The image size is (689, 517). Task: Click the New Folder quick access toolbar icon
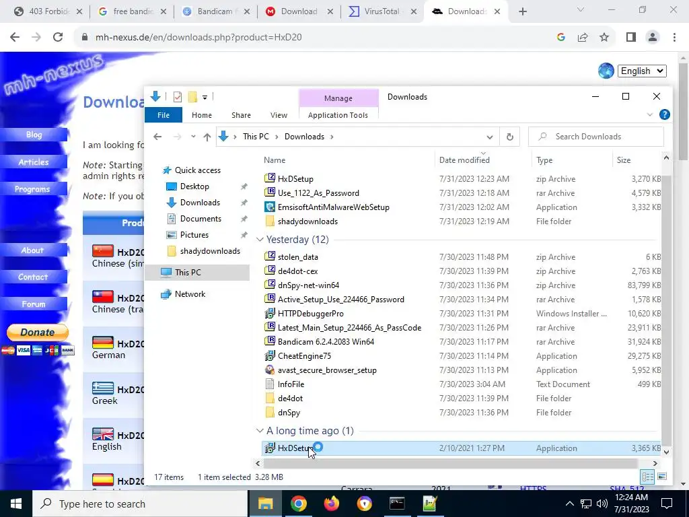[192, 97]
